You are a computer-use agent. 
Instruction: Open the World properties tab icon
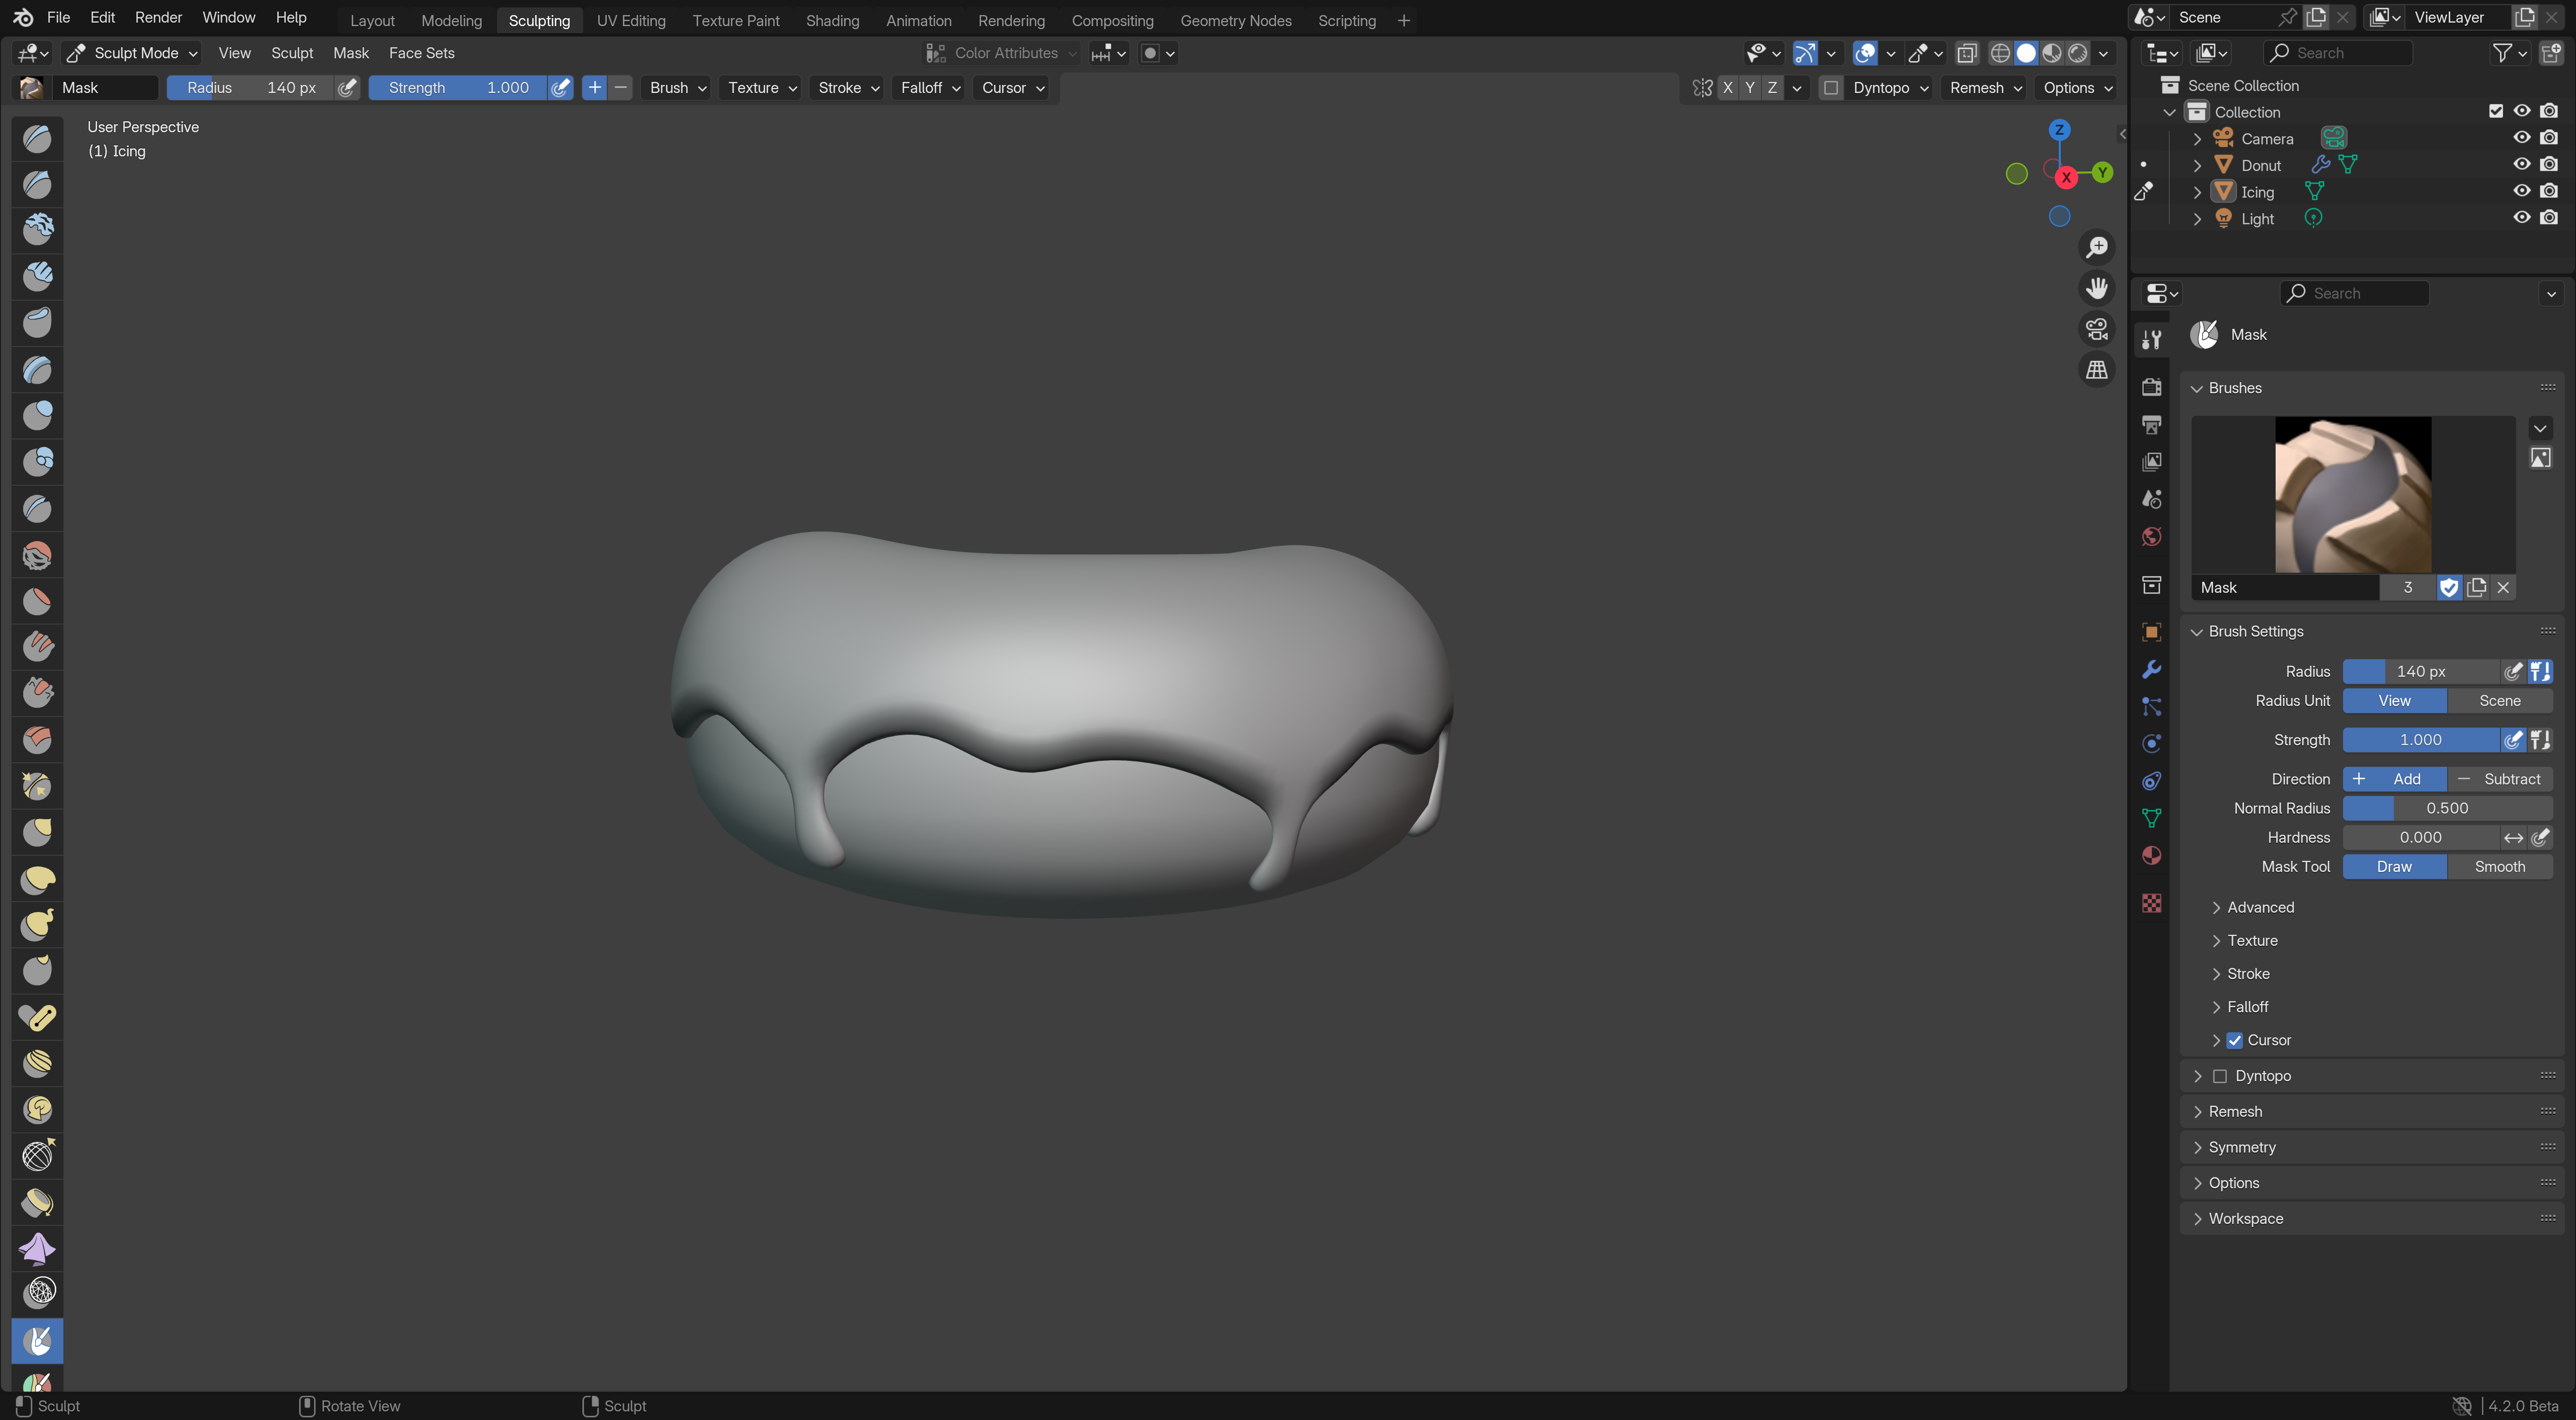[x=2151, y=537]
